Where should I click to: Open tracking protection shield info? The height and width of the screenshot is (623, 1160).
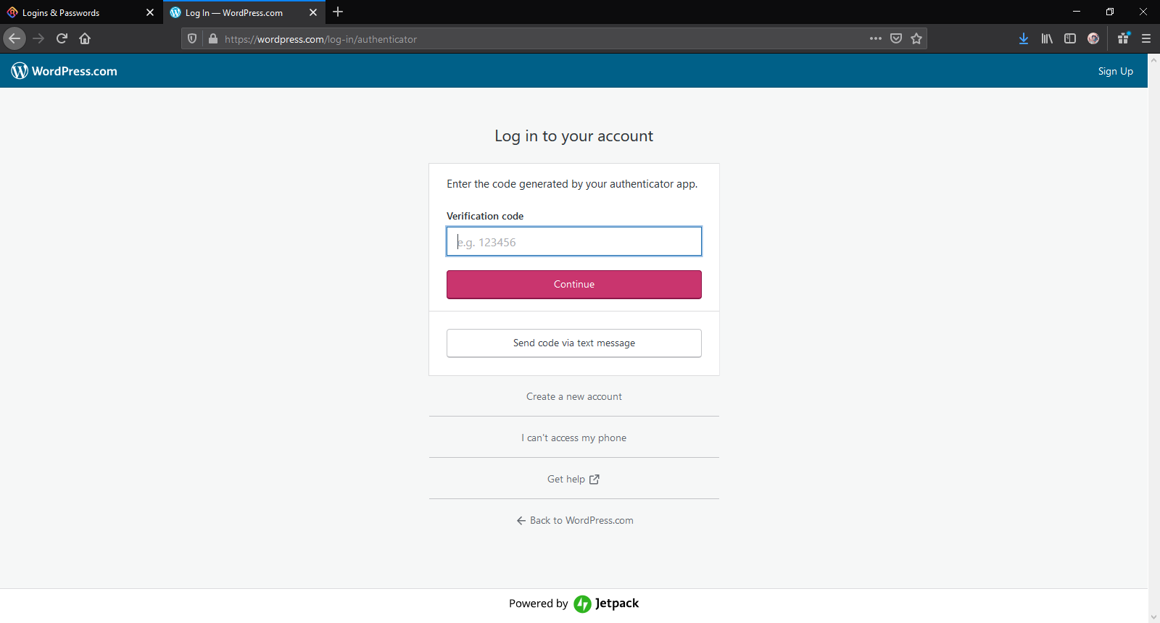point(192,39)
